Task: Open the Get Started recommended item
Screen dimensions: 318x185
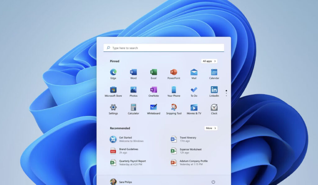Action: (127, 139)
